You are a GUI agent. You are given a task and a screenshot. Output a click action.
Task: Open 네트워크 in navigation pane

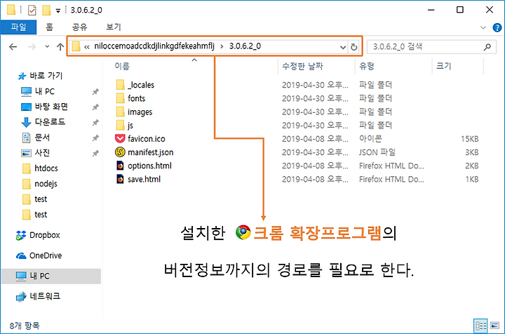[x=38, y=296]
